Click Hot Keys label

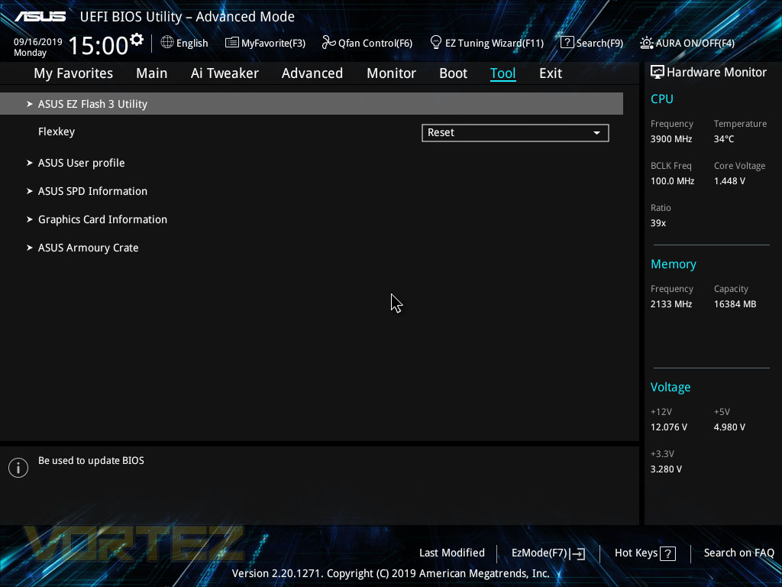coord(636,553)
